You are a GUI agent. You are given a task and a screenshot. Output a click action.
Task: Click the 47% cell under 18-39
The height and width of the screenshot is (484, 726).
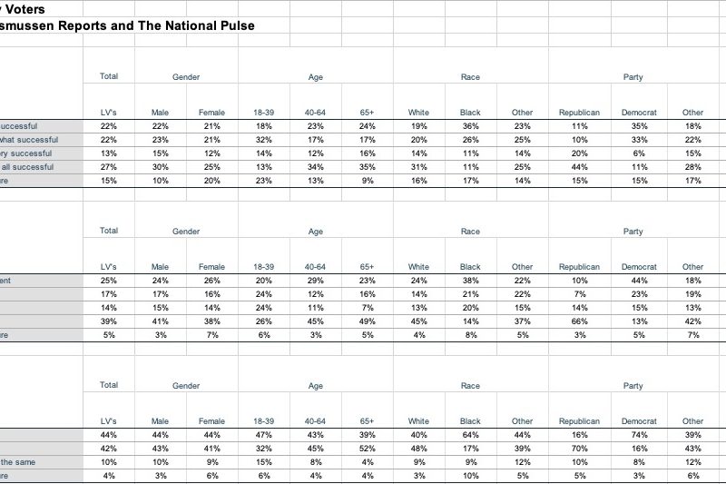pos(264,436)
